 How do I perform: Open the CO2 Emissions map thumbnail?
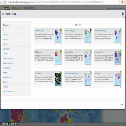pos(58,57)
